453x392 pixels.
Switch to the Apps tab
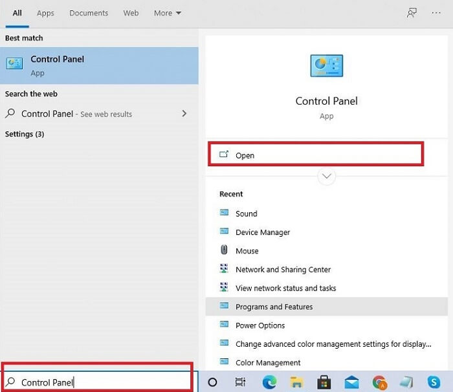coord(45,13)
